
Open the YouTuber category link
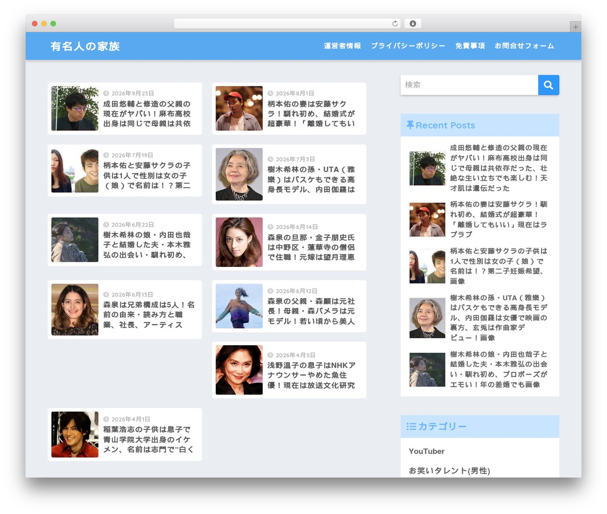pos(427,451)
